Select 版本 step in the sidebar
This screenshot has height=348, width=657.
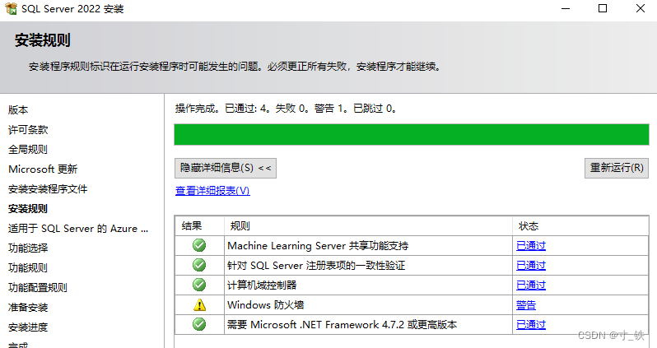(x=18, y=110)
